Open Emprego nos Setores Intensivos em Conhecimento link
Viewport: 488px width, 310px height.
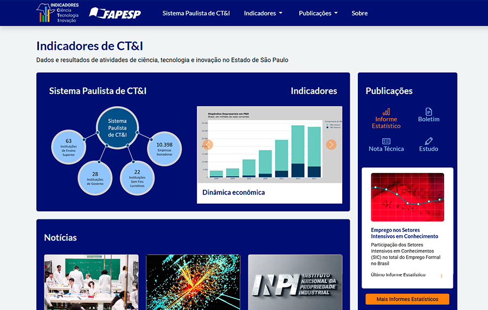[x=404, y=233]
